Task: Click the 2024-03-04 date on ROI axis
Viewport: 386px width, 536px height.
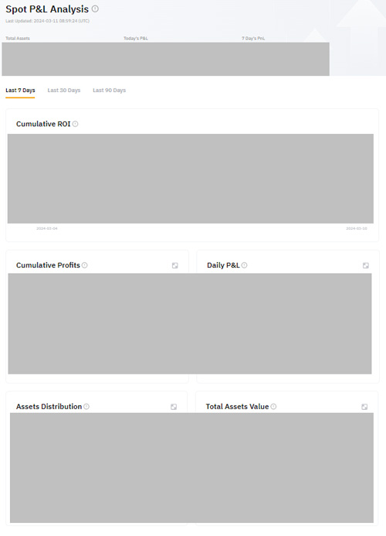Action: tap(47, 228)
